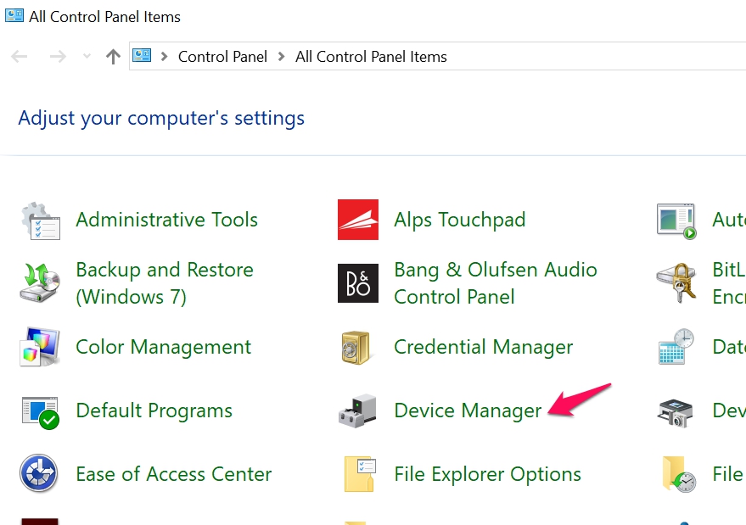Click the Backup and Restore icon
The image size is (746, 525).
click(x=40, y=282)
